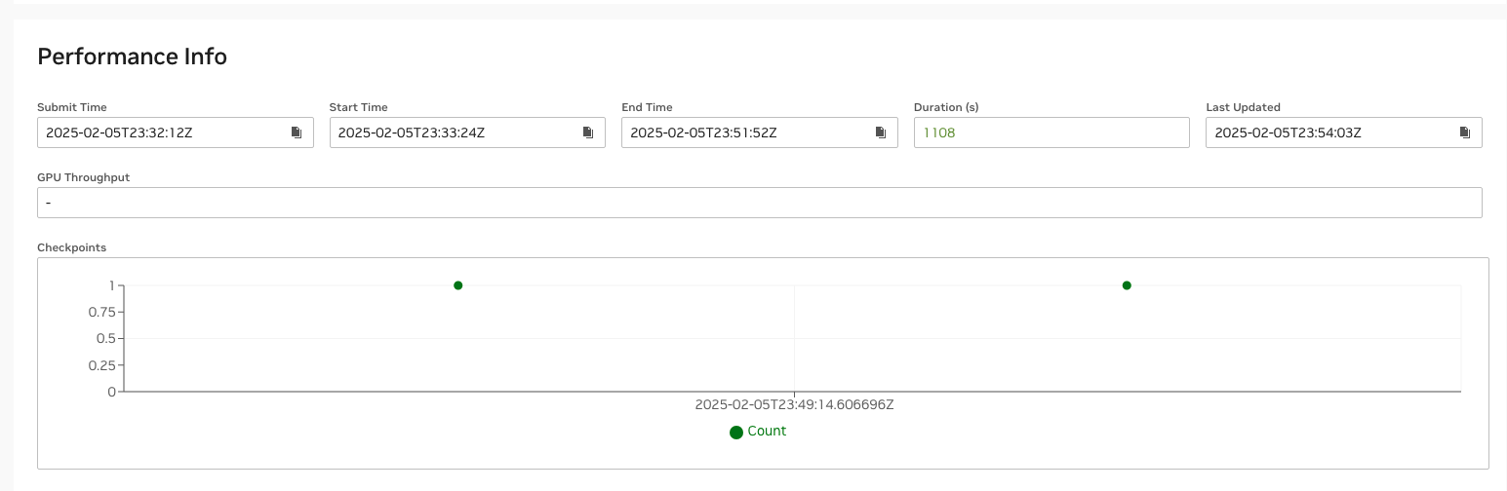Select the right checkpoint data point
The width and height of the screenshot is (1507, 491).
[x=1127, y=285]
